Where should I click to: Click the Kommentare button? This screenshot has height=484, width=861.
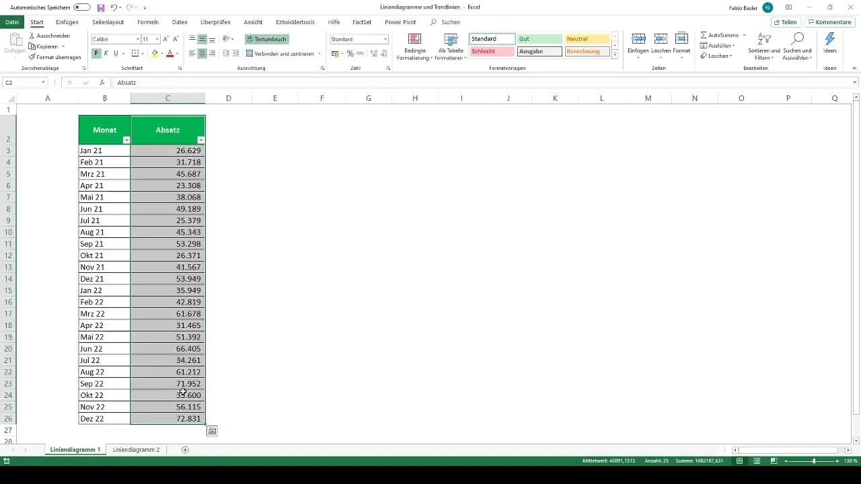click(x=830, y=22)
